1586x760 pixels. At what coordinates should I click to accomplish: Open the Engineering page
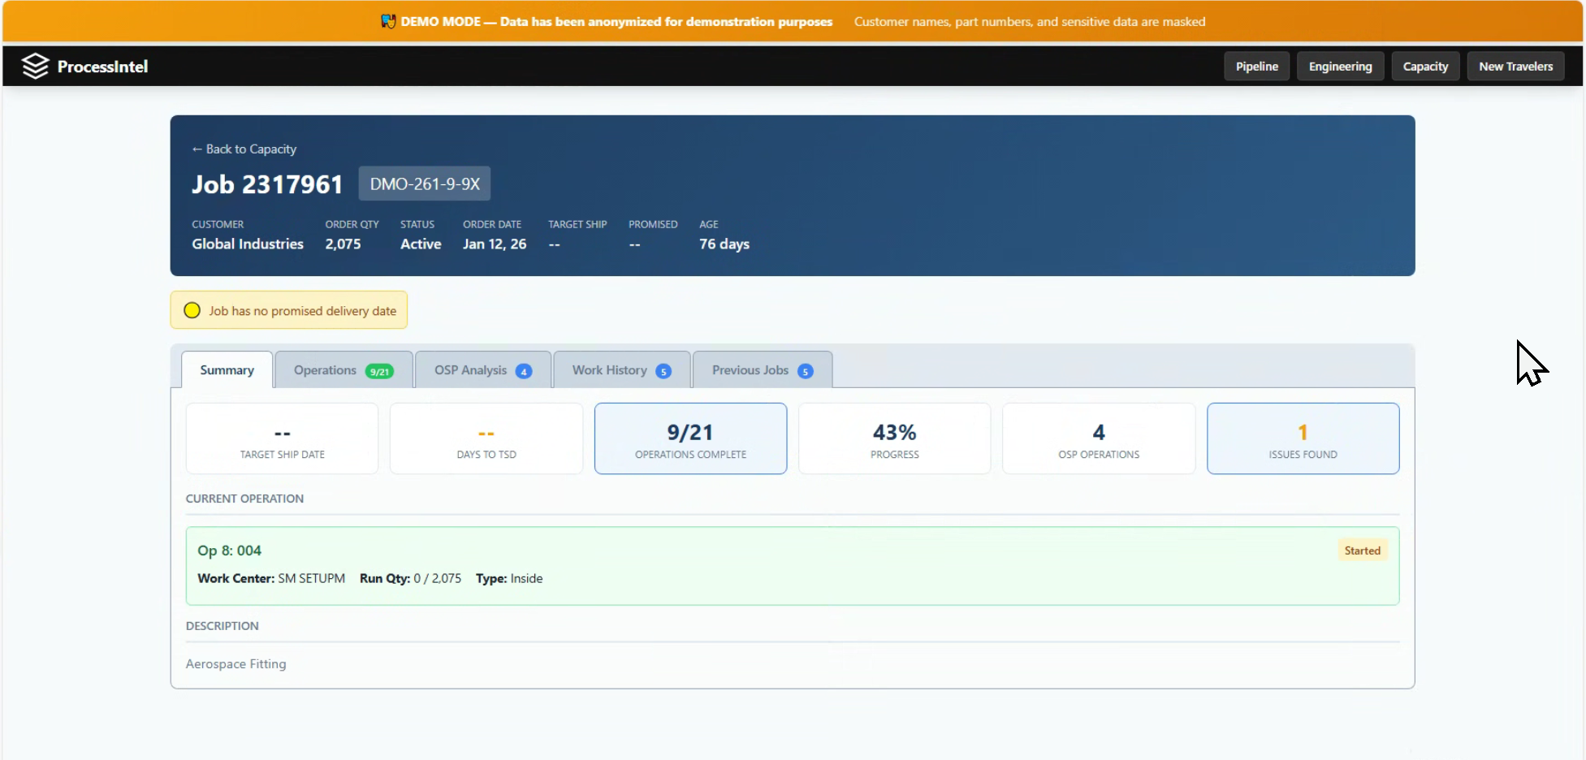coord(1340,66)
